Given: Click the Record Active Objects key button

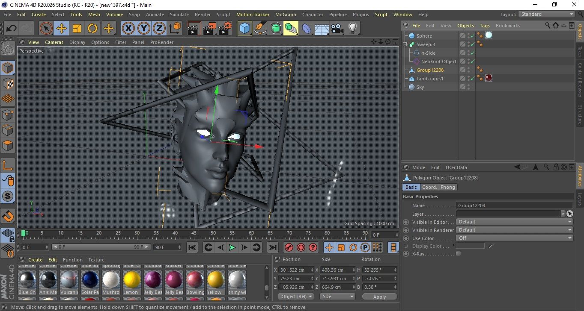Looking at the screenshot, I should point(289,247).
